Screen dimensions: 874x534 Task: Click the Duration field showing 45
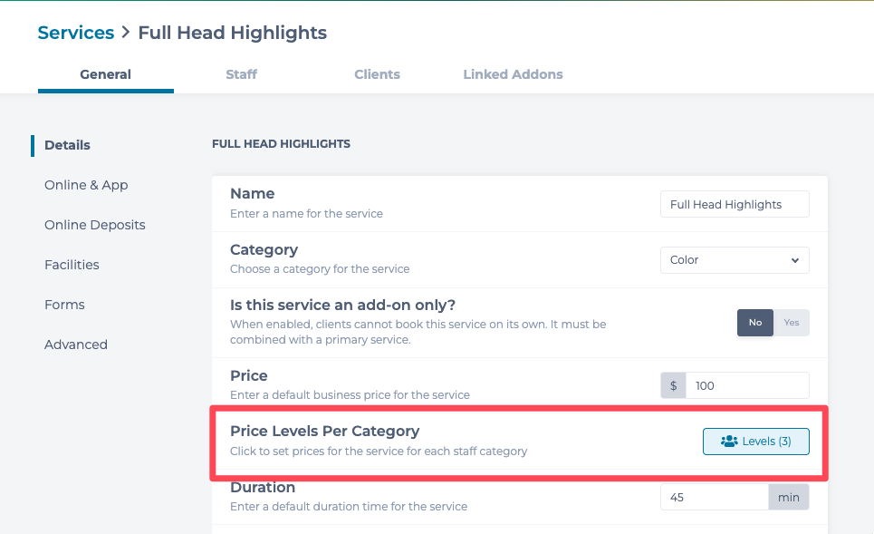pyautogui.click(x=715, y=497)
